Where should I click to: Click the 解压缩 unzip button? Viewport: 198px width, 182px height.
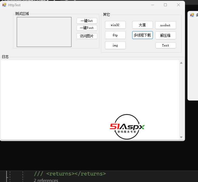coord(166,35)
